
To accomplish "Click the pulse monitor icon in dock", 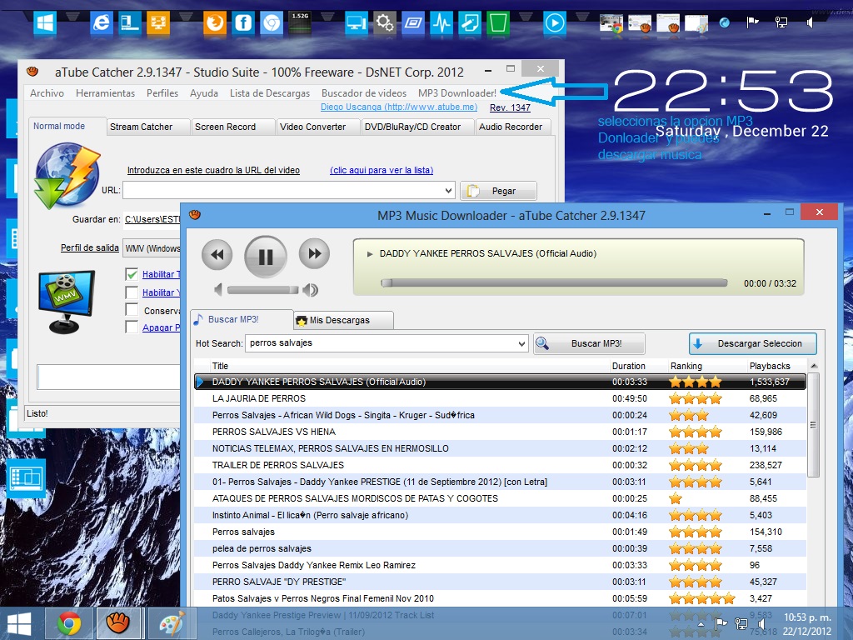I will [441, 23].
